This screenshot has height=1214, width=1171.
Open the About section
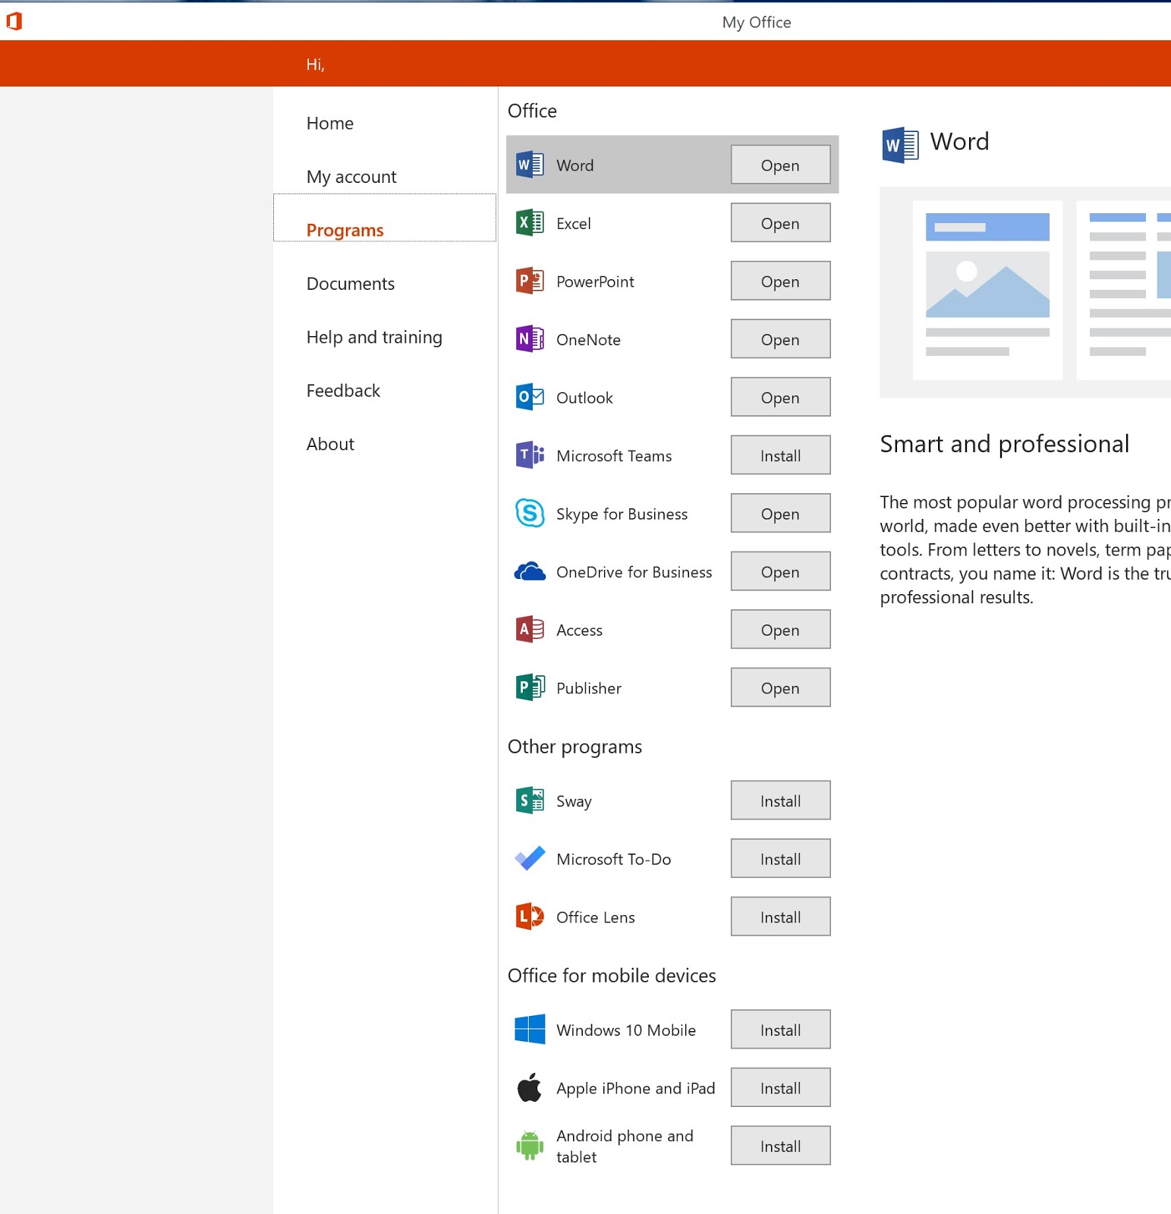click(x=330, y=444)
